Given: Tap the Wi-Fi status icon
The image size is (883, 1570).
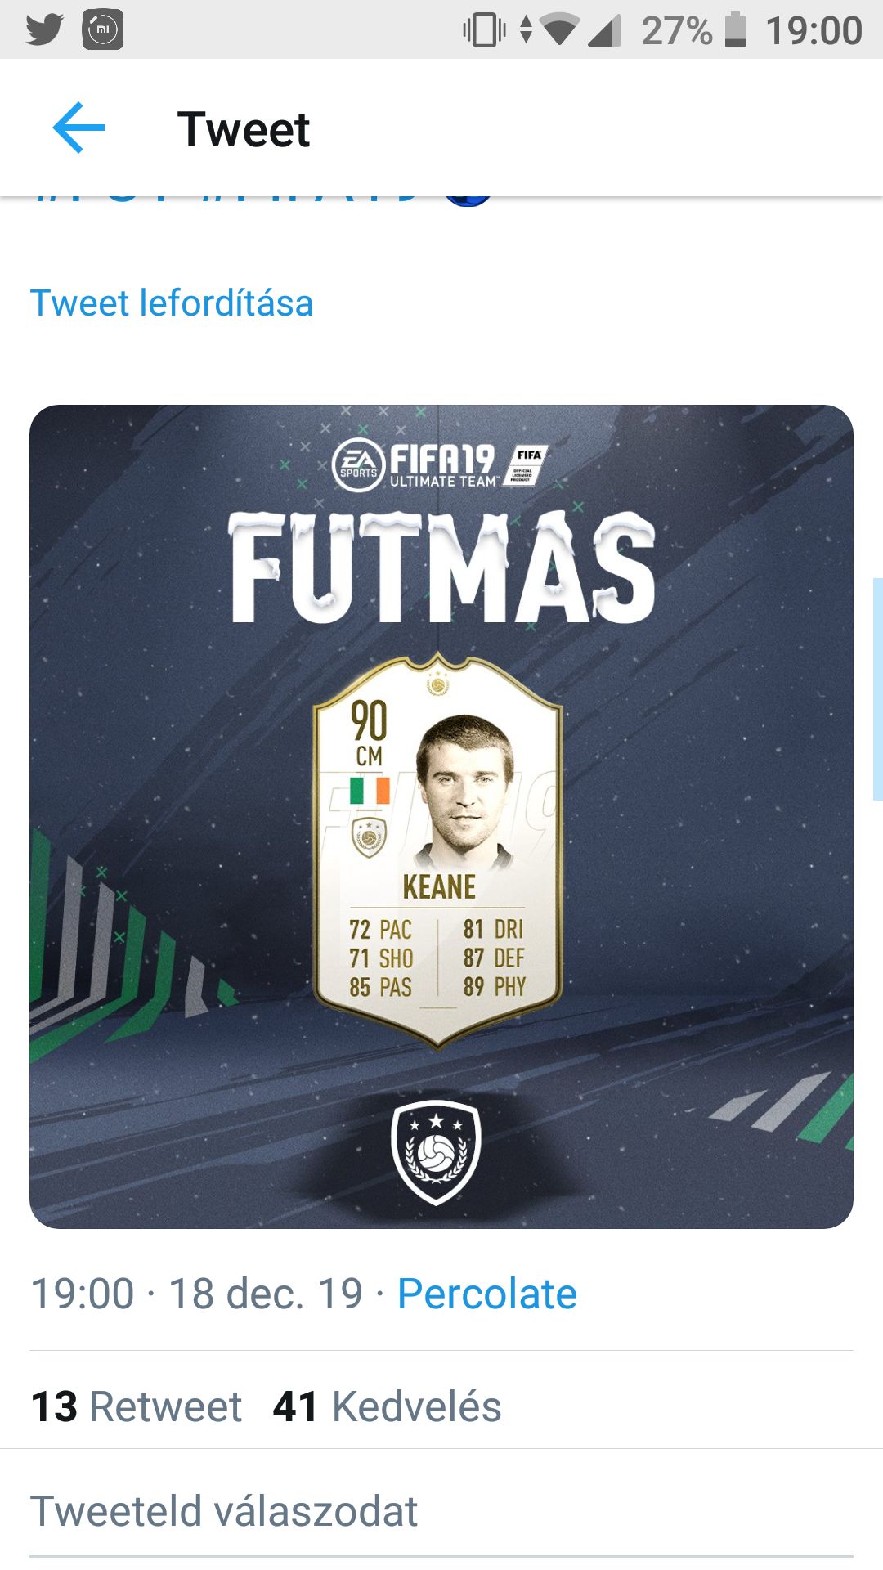Looking at the screenshot, I should click(x=560, y=30).
